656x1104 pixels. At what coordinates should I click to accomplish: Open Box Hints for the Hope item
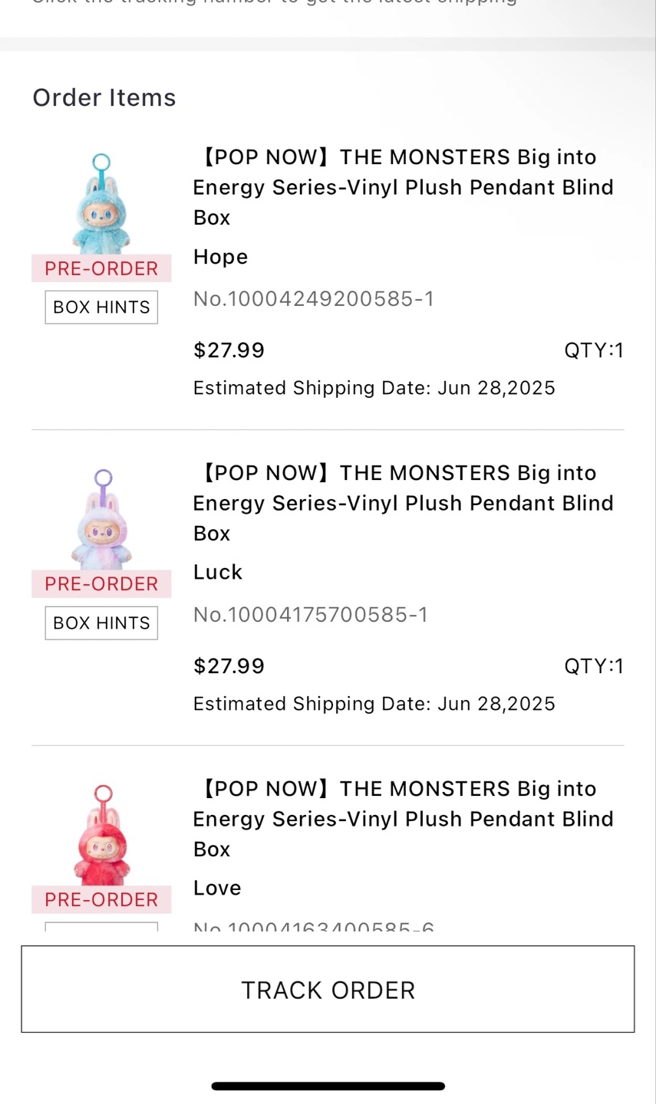(x=101, y=307)
